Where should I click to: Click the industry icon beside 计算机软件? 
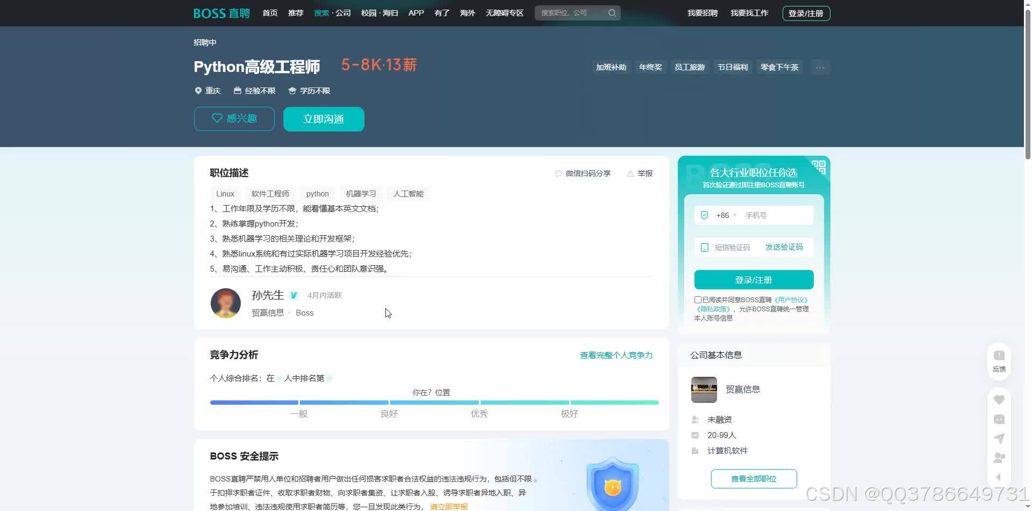695,451
